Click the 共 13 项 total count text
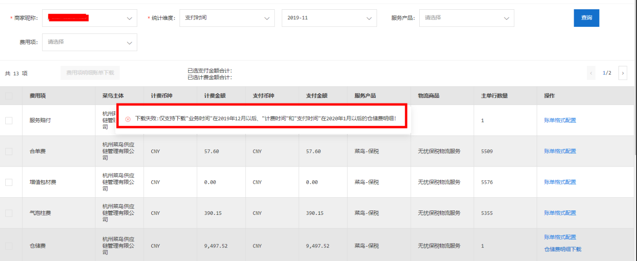The width and height of the screenshot is (637, 261). (x=16, y=73)
